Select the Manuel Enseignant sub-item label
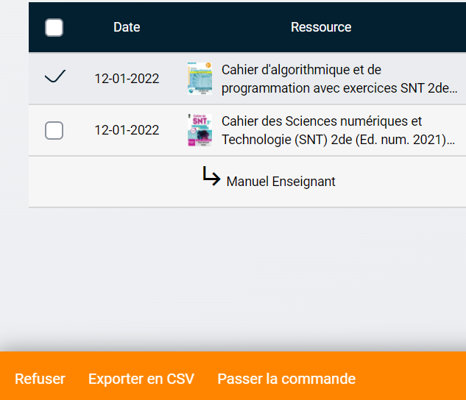 [280, 181]
